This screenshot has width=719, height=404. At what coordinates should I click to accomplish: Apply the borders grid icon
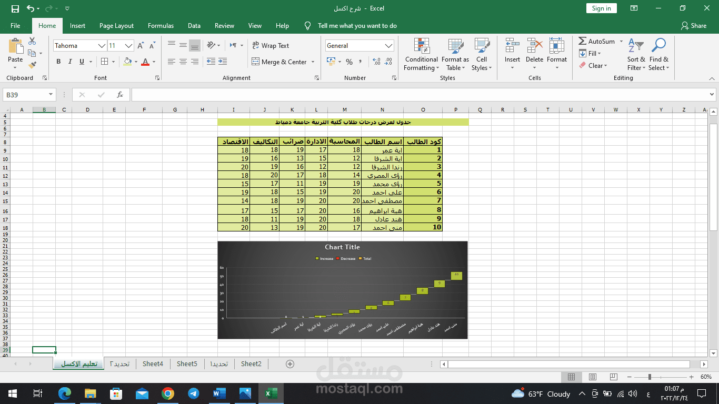(104, 62)
